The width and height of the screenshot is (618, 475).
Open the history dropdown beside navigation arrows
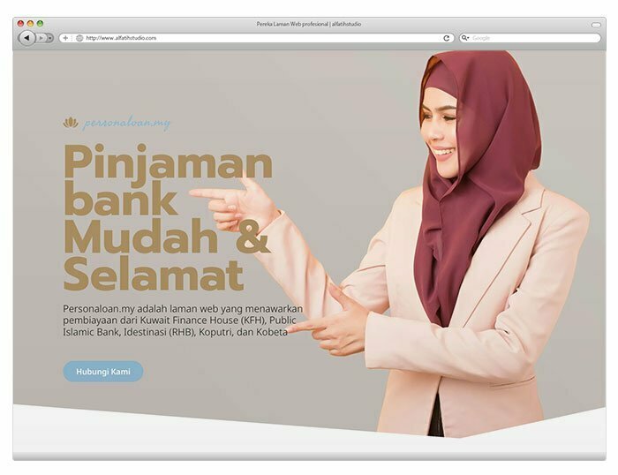tap(50, 38)
